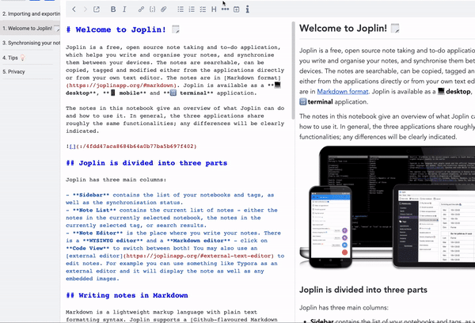Click '## Joplin is divided into three parts' in editor
Viewport: 475px width, 323px height.
point(146,163)
